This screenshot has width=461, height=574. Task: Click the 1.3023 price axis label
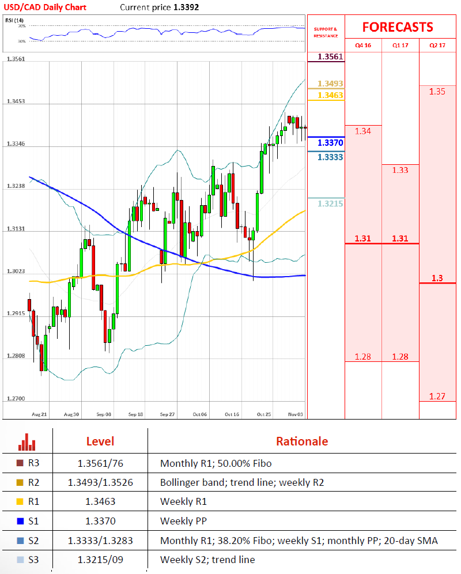point(16,271)
